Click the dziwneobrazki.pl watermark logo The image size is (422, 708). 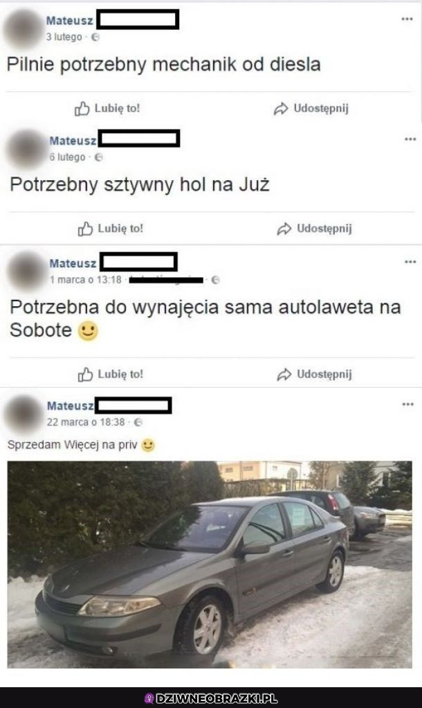pyautogui.click(x=210, y=698)
